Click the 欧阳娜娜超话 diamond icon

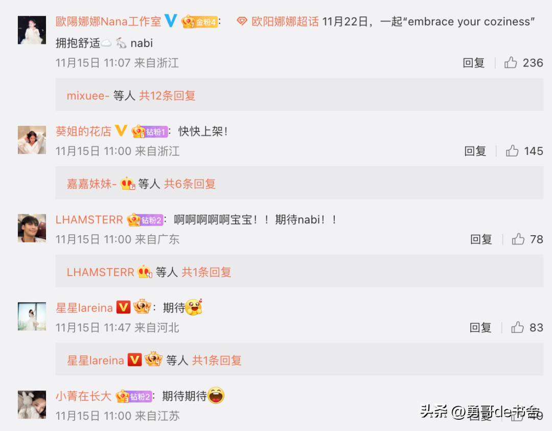241,21
